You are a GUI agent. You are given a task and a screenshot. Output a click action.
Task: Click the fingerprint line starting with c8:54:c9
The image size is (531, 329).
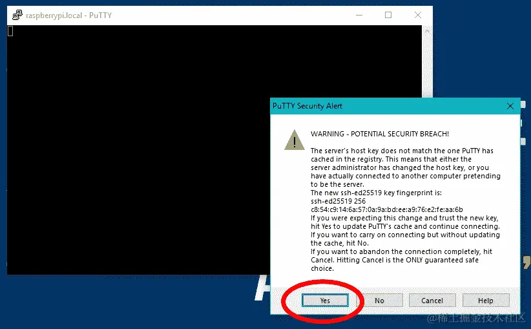(x=387, y=209)
